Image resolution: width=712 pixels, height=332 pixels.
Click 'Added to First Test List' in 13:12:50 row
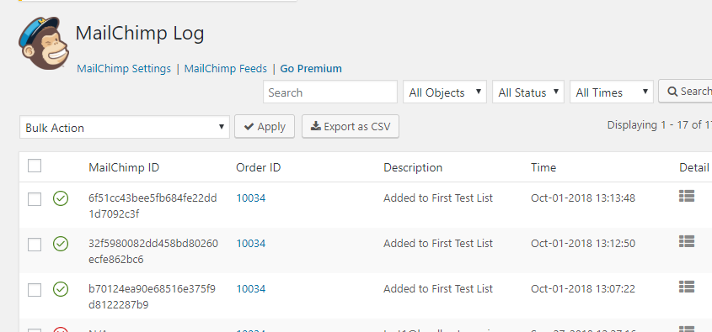[438, 243]
